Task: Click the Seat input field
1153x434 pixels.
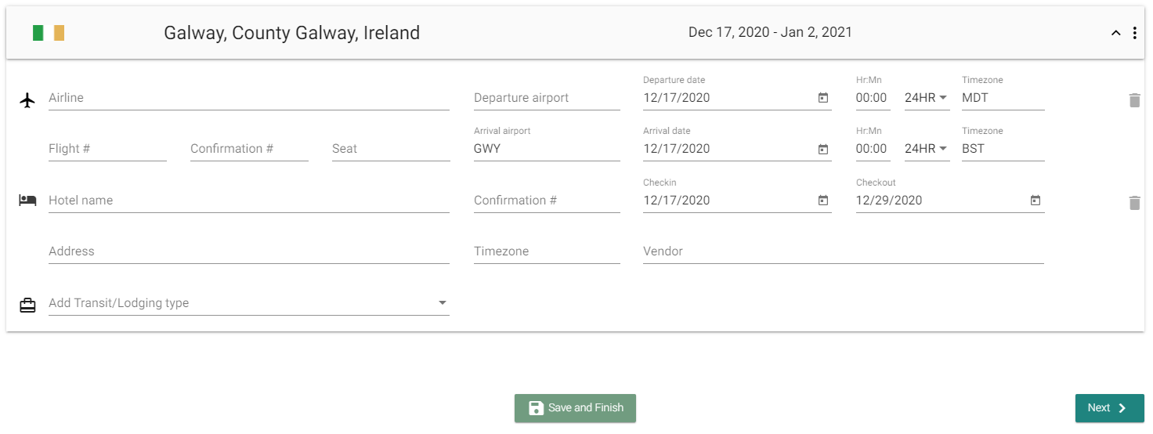Action: coord(390,149)
